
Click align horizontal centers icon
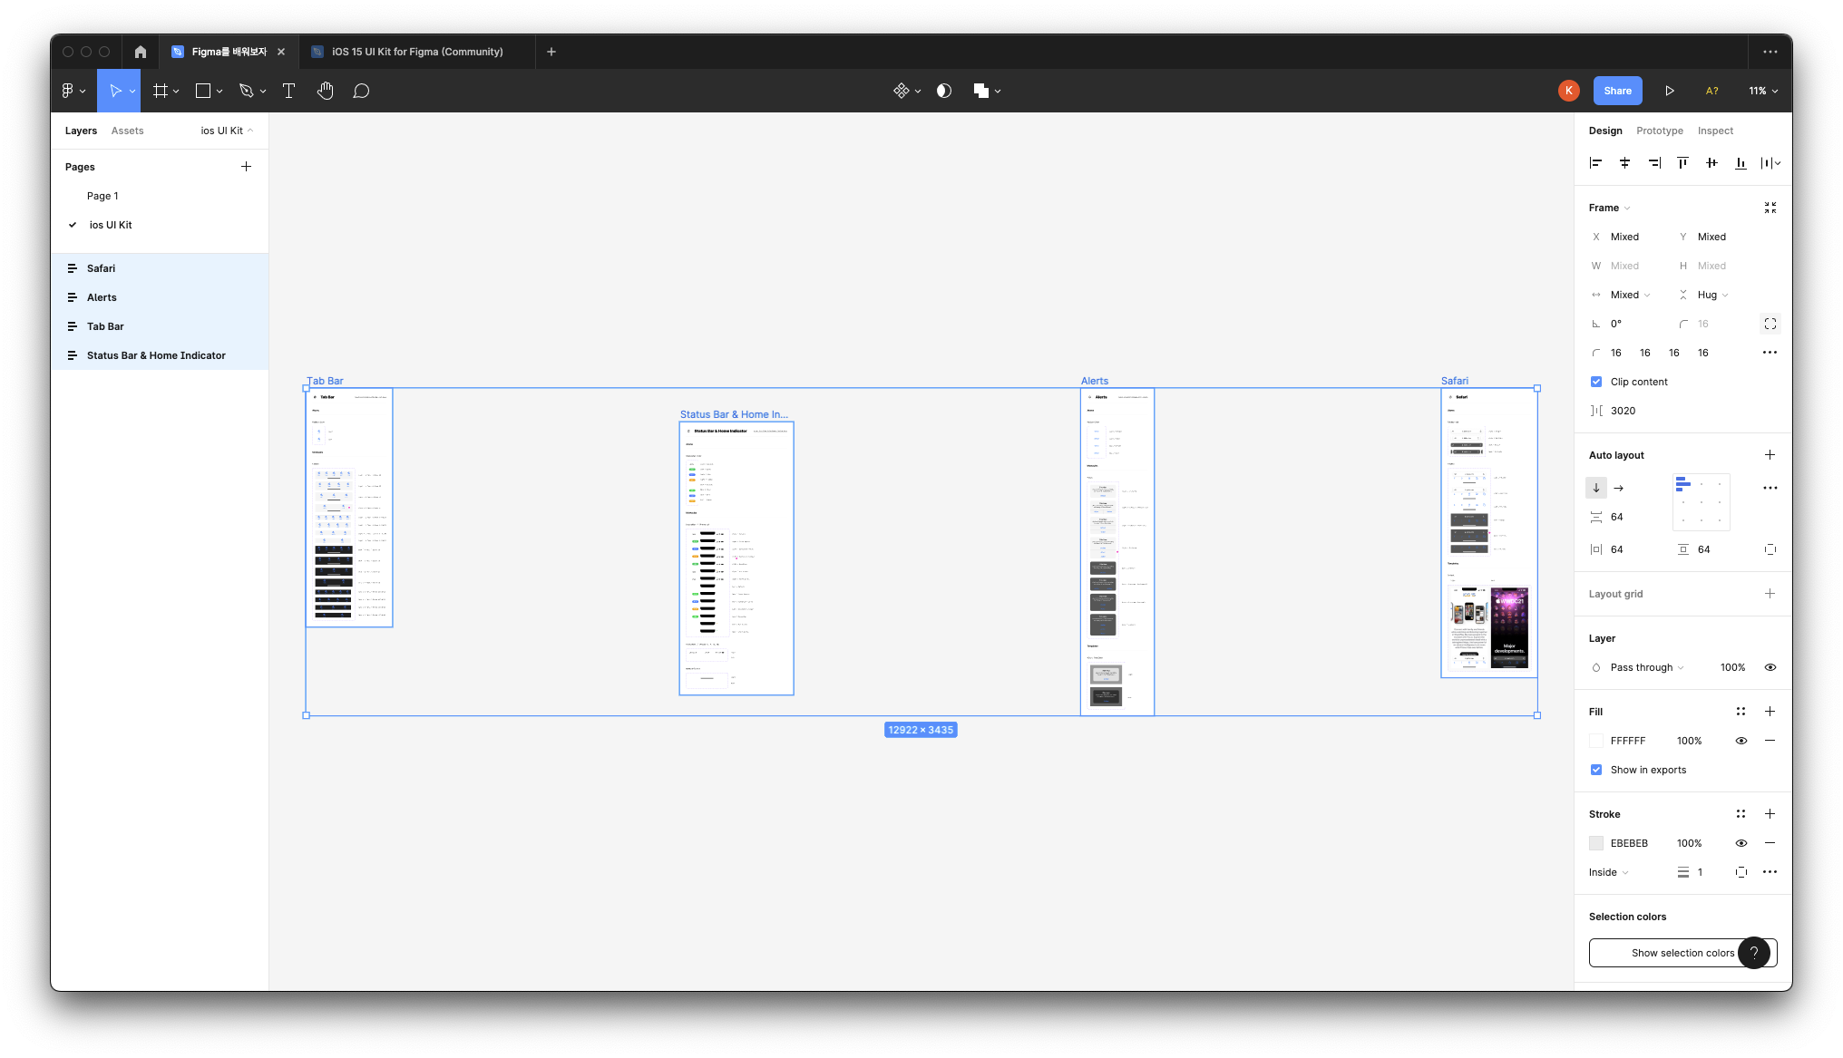[x=1624, y=163]
